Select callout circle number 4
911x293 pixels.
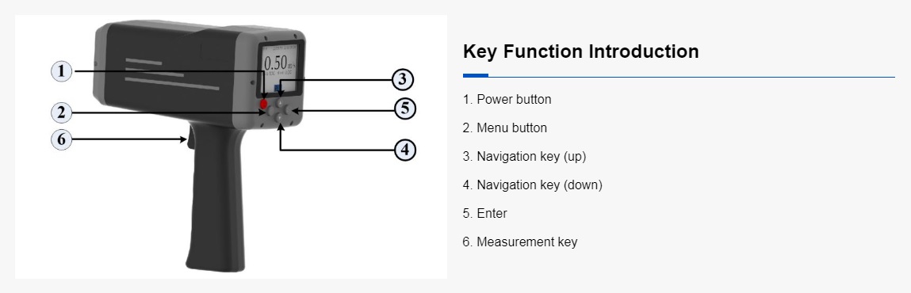[405, 150]
